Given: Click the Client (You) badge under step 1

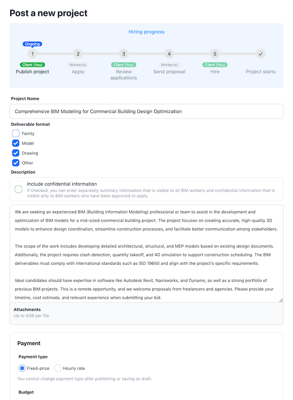Looking at the screenshot, I should point(32,65).
